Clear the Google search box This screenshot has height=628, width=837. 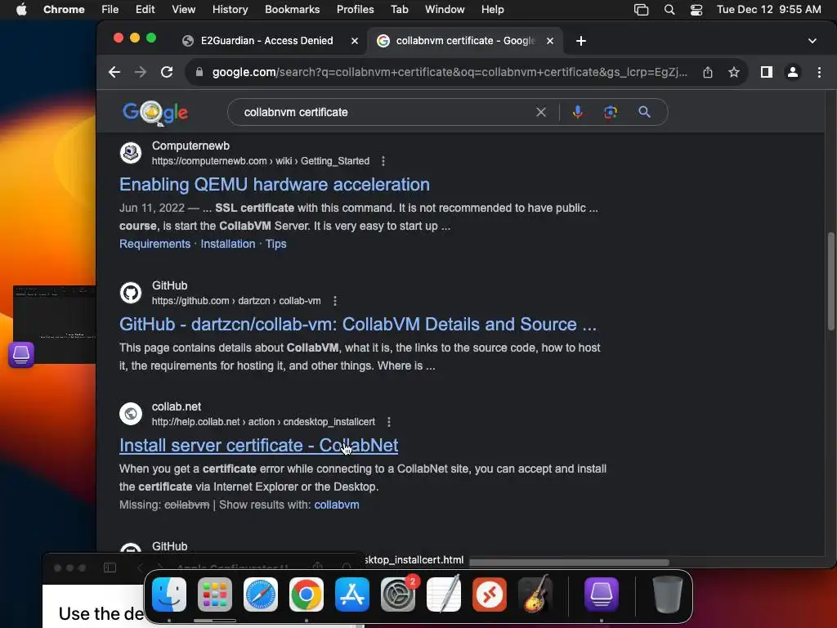[x=541, y=112]
